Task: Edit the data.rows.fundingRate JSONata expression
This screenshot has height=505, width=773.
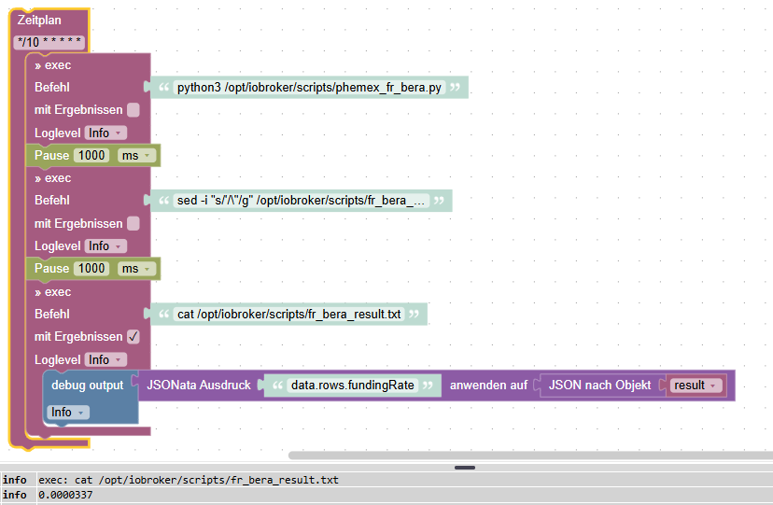Action: point(353,386)
